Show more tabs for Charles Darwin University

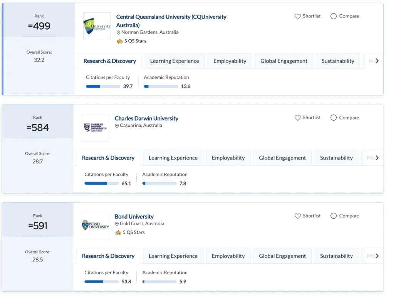[x=377, y=158]
